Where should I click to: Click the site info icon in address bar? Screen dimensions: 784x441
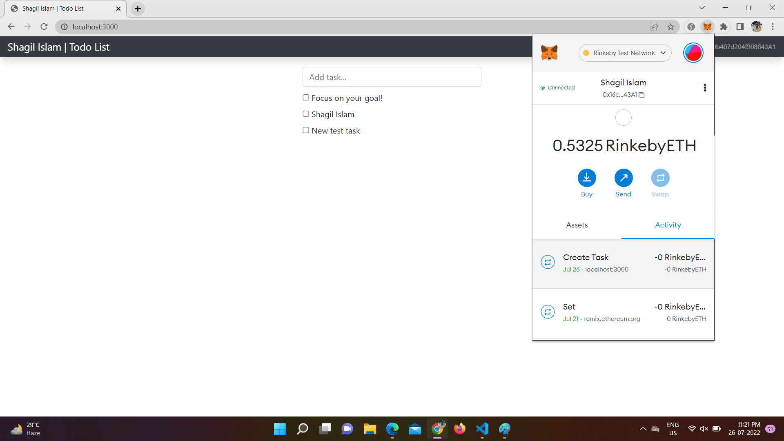click(64, 27)
